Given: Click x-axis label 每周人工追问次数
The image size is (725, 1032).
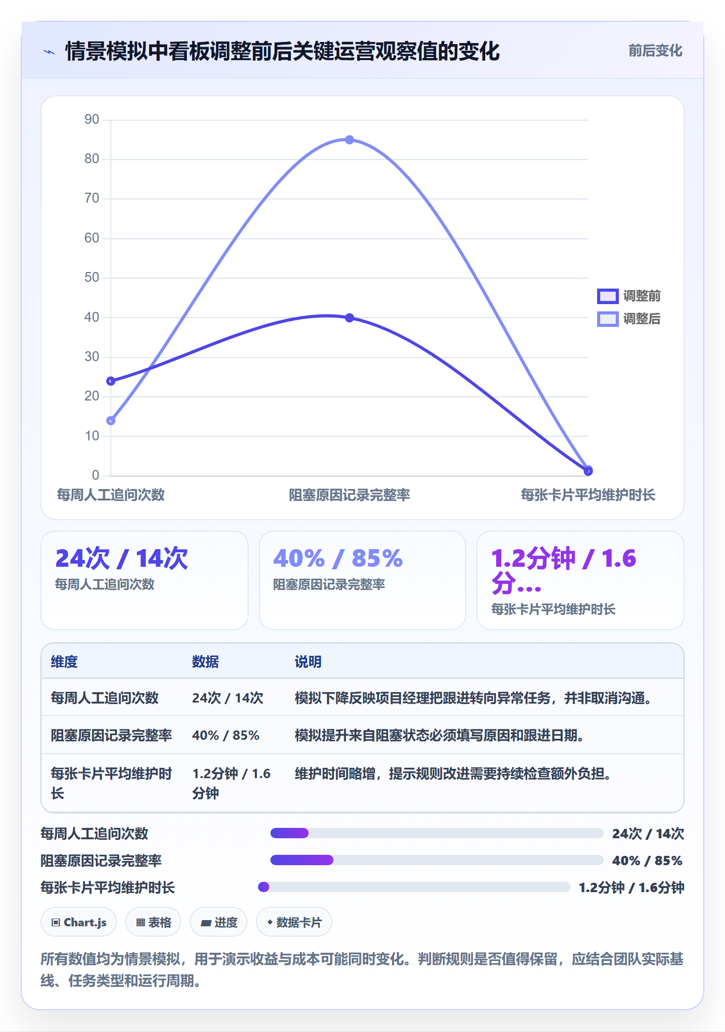Looking at the screenshot, I should click(111, 495).
